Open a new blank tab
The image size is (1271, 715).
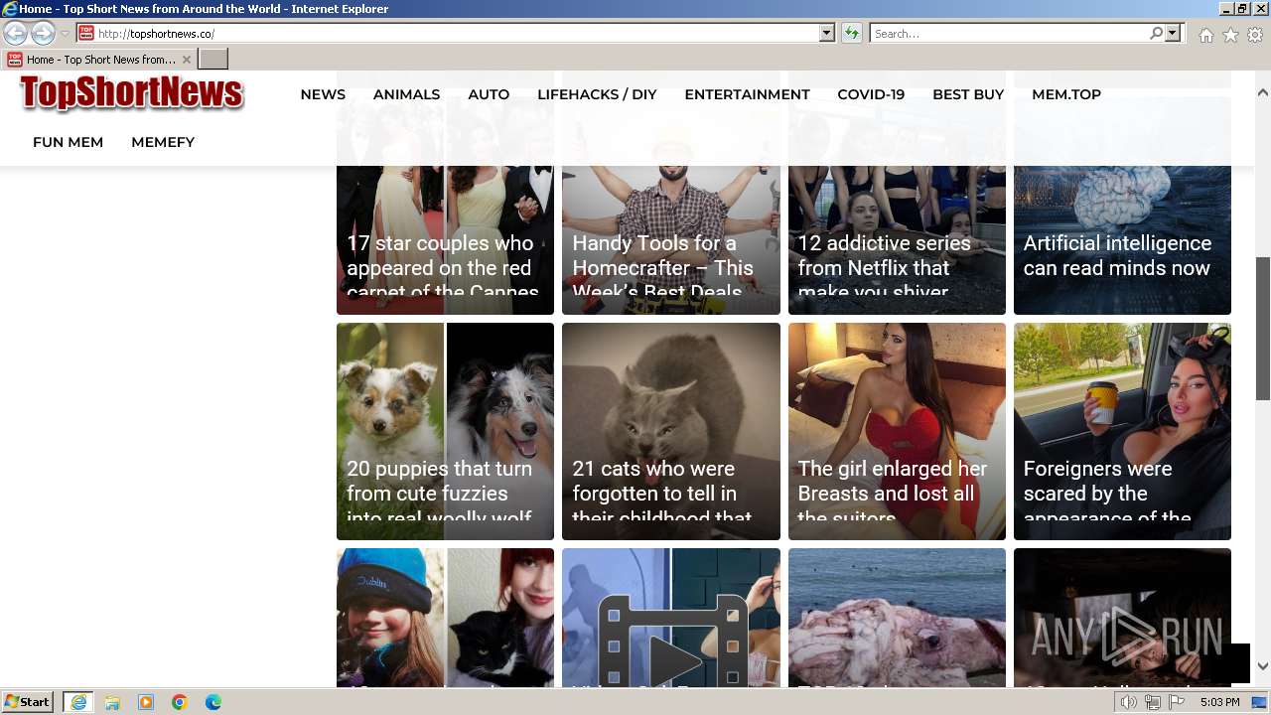pyautogui.click(x=213, y=60)
